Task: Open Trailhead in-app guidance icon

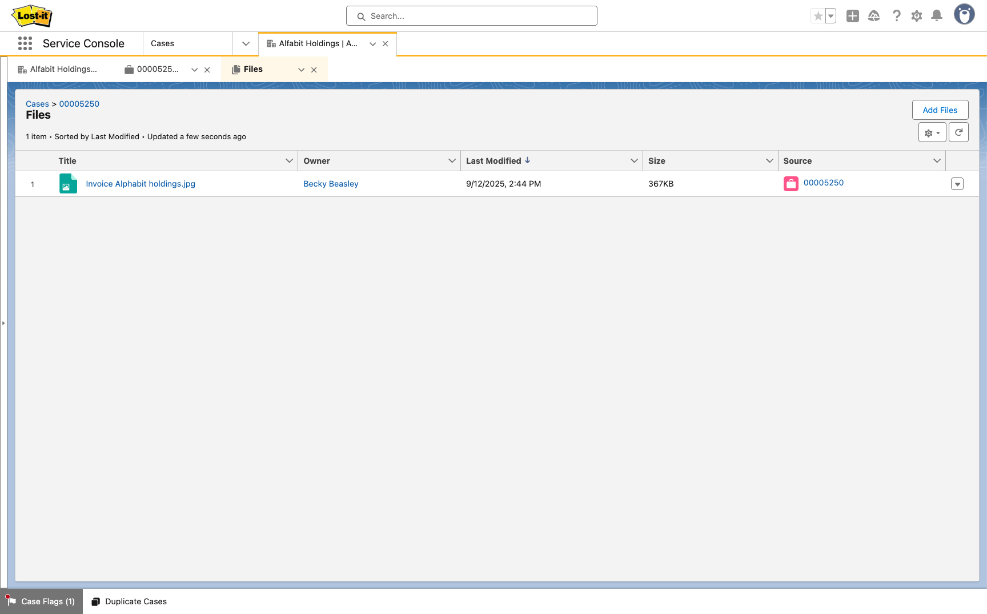Action: (x=874, y=16)
